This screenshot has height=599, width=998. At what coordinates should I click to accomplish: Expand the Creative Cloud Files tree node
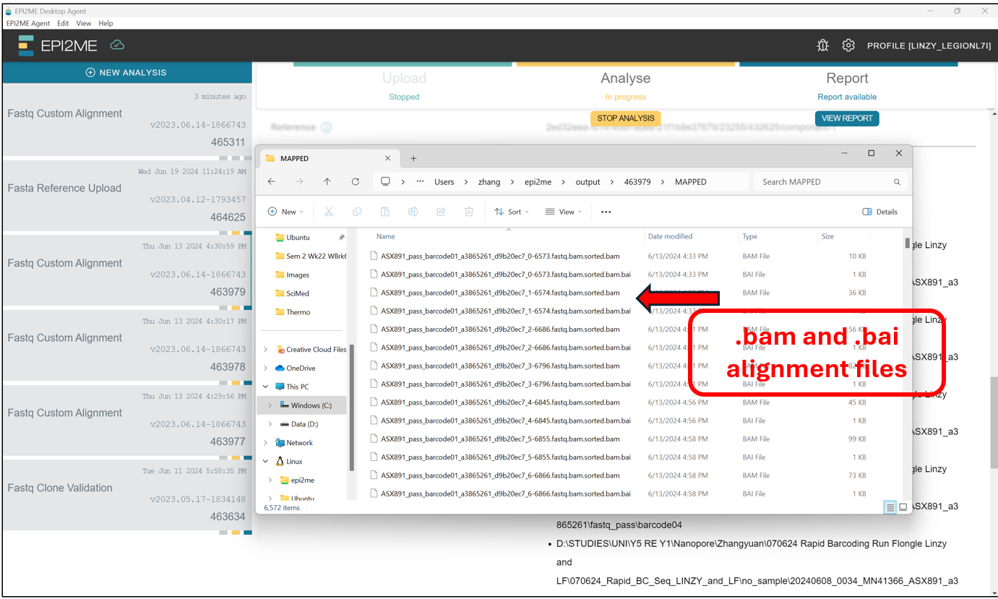coord(265,350)
